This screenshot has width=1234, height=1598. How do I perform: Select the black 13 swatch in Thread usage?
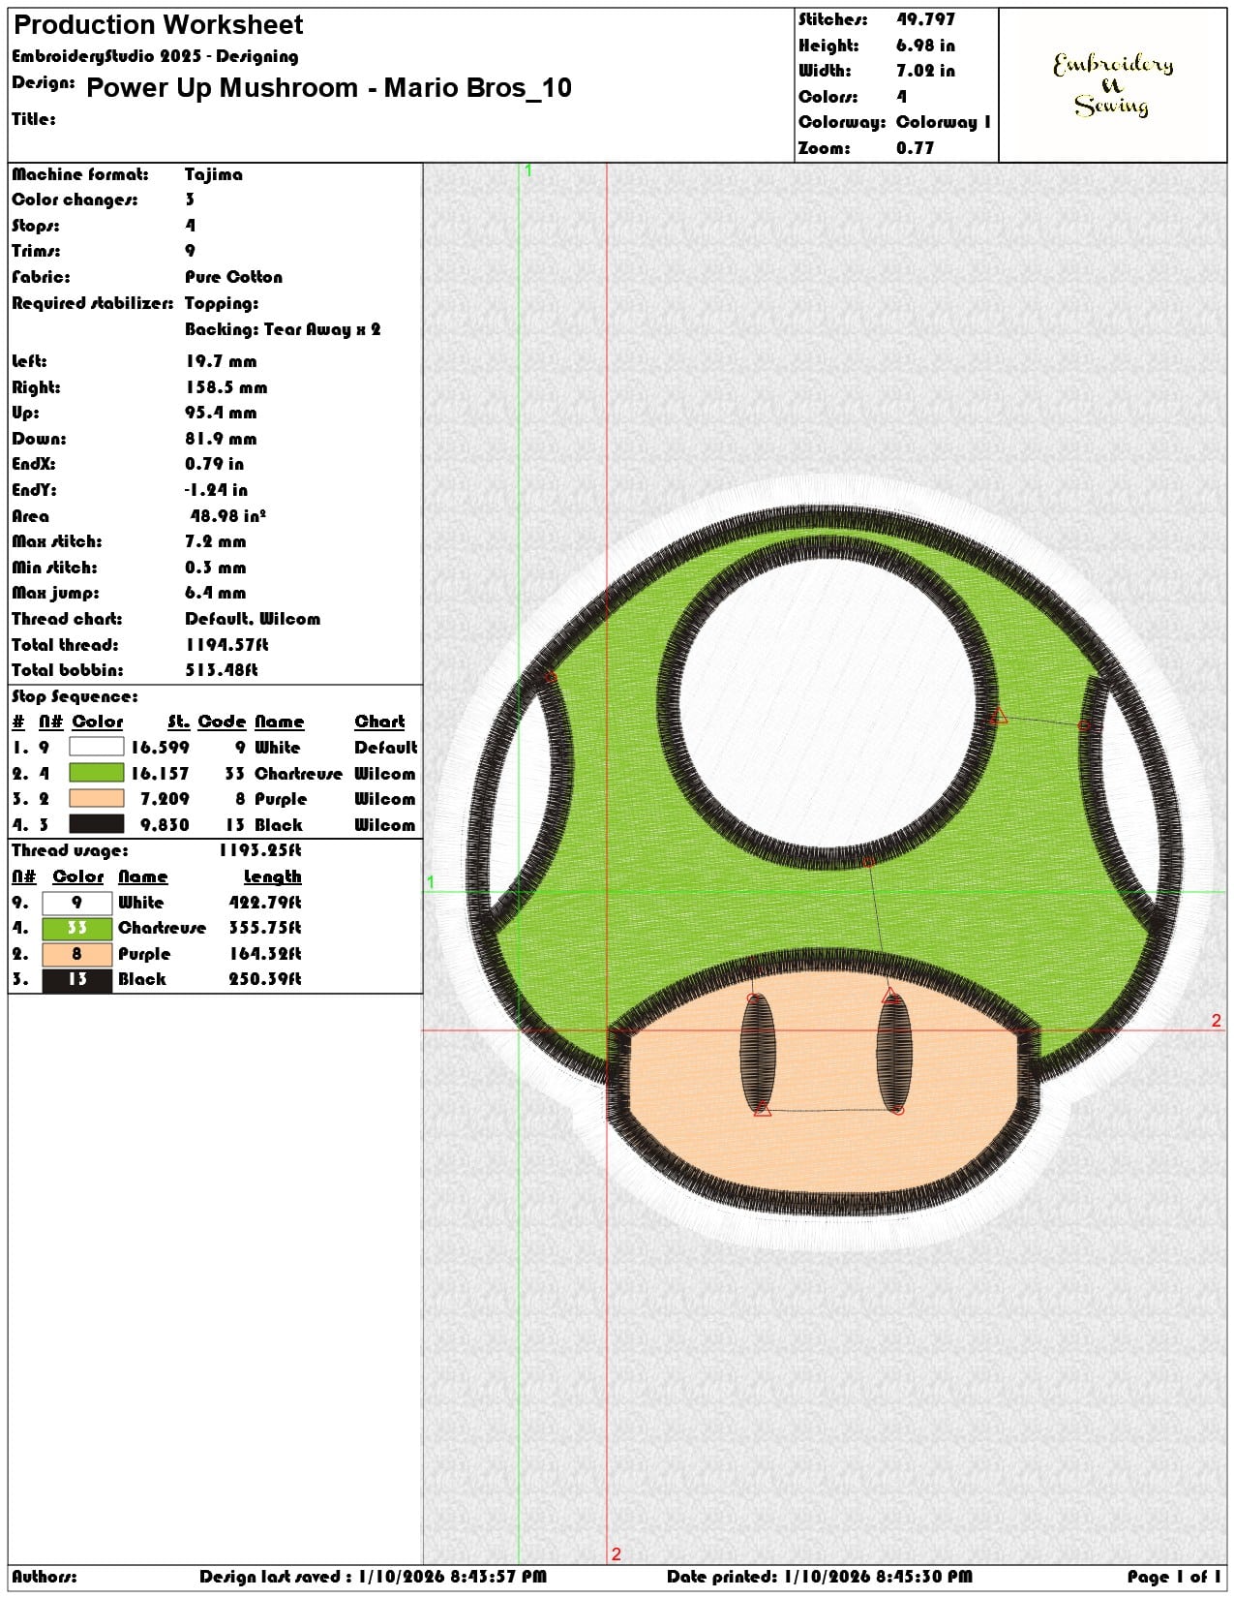pyautogui.click(x=77, y=979)
